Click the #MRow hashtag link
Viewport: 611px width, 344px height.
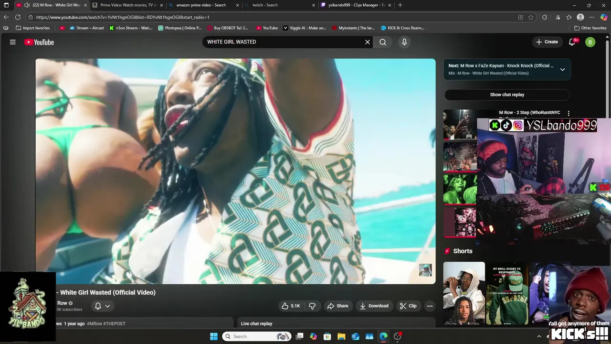tap(94, 323)
